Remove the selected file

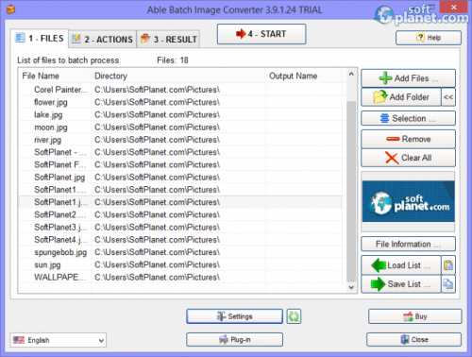pos(408,139)
